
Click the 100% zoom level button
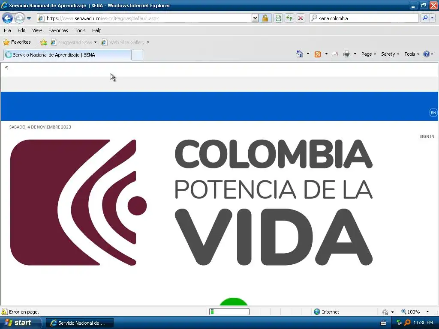pyautogui.click(x=411, y=312)
